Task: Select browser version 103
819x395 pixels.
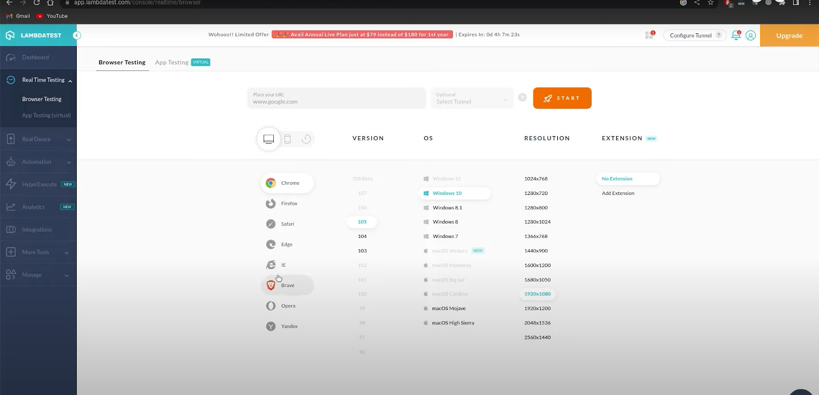Action: 362,251
